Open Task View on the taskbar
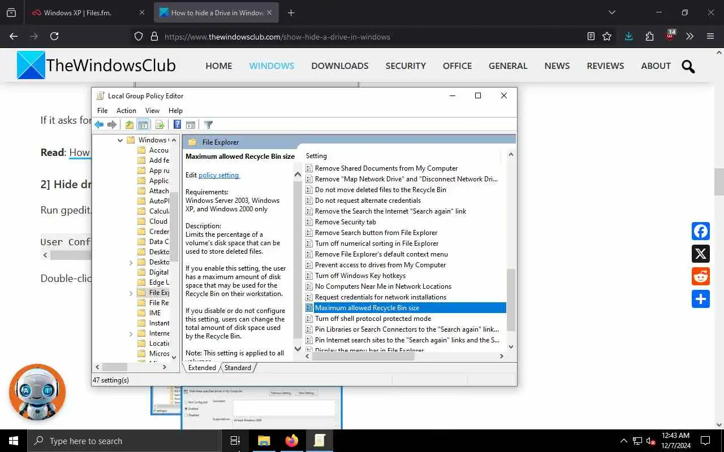Viewport: 724px width, 452px height. (235, 441)
